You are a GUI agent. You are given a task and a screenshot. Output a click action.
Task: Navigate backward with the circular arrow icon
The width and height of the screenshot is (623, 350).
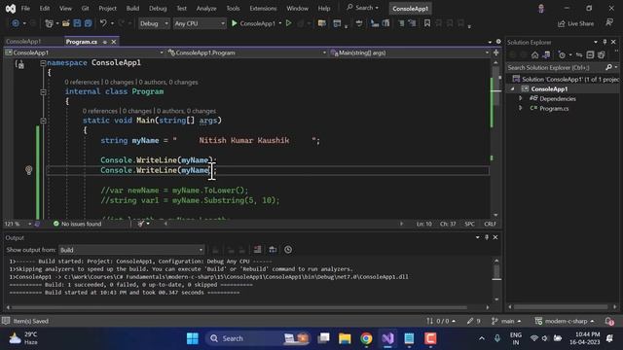(x=16, y=23)
